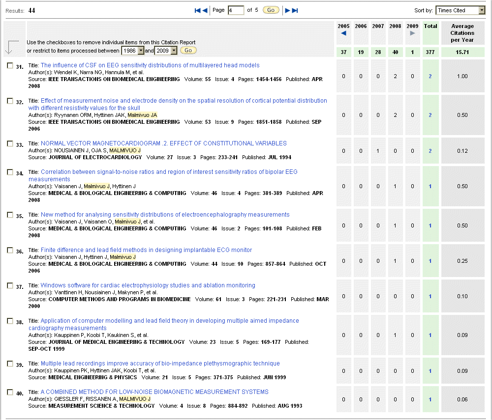492x420 pixels.
Task: Click the gray right arrow under 2009
Action: [413, 33]
